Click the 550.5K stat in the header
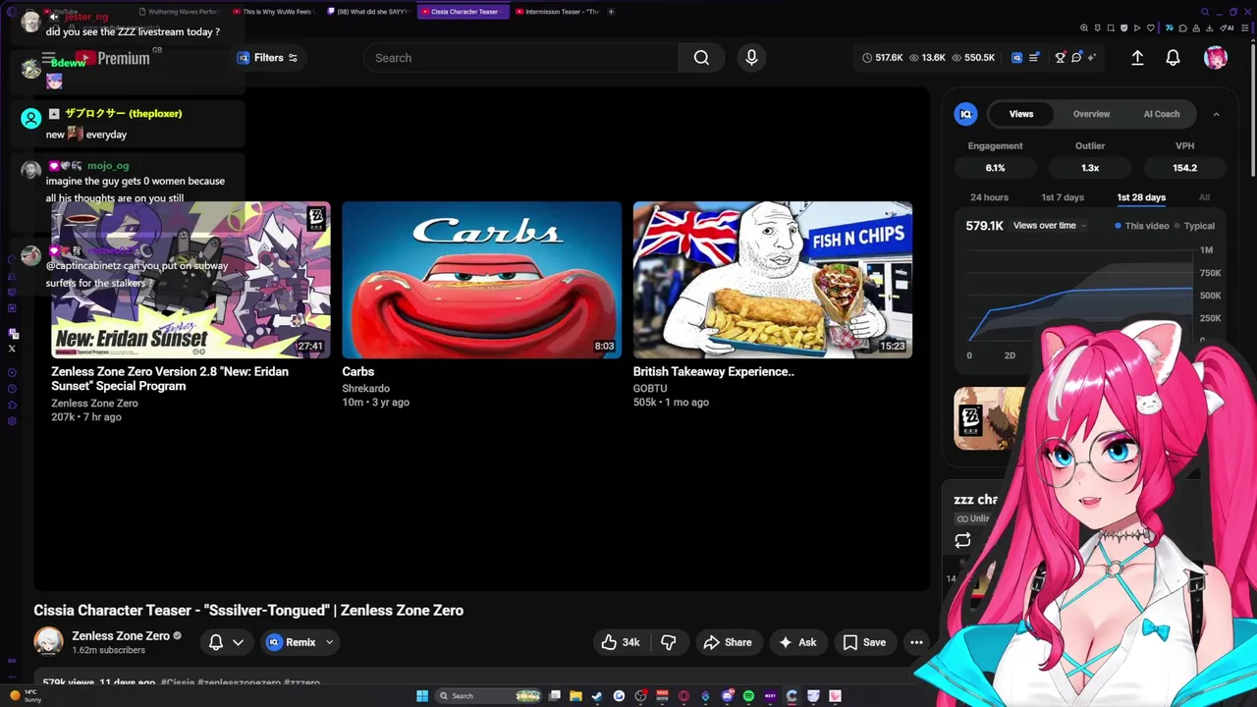The height and width of the screenshot is (707, 1257). [x=972, y=58]
